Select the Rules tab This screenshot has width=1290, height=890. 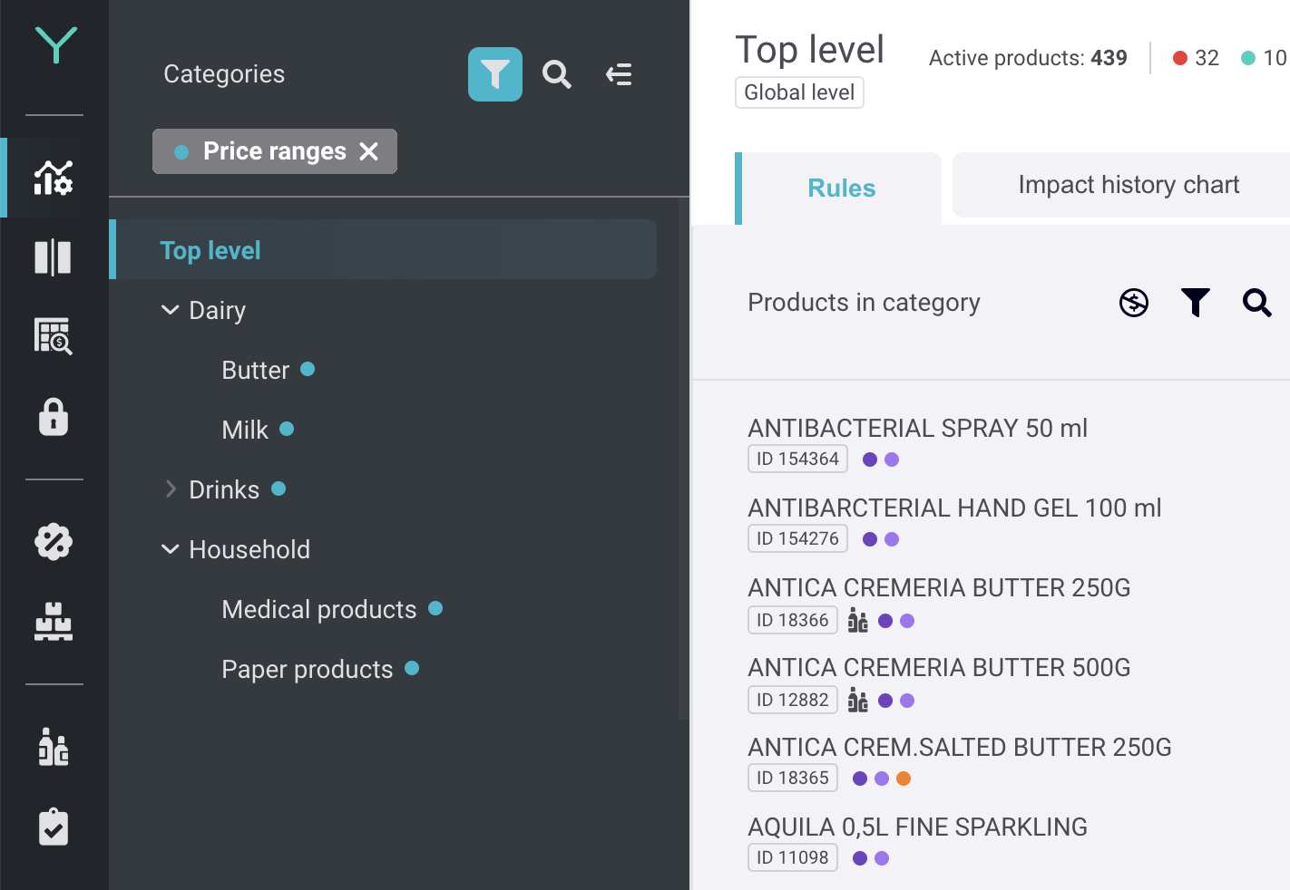[x=841, y=189]
